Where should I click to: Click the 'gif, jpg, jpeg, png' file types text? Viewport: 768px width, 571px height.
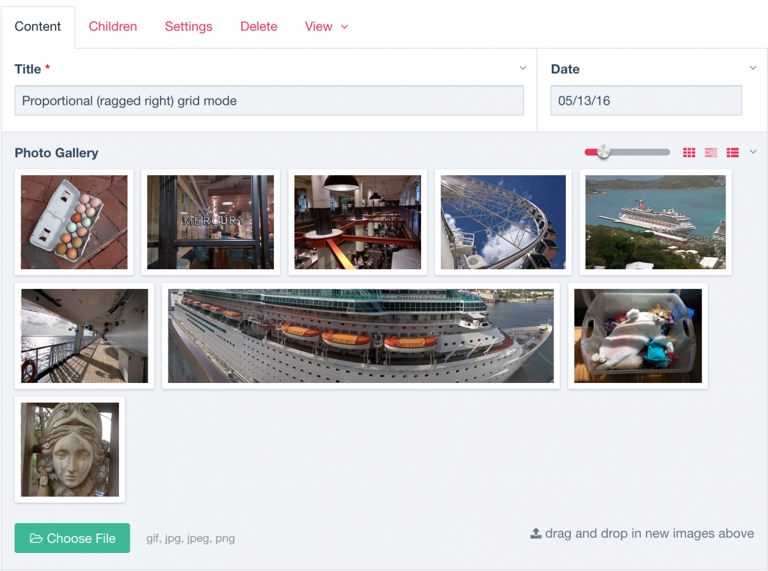191,538
